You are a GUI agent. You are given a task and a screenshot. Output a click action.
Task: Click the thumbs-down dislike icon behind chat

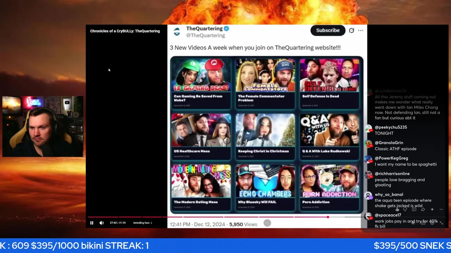click(x=405, y=209)
